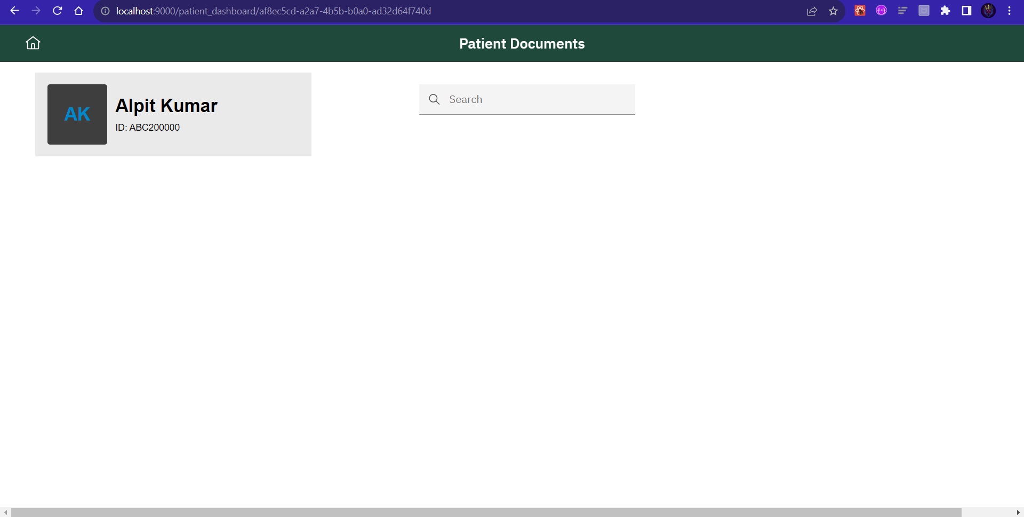Open the browser profile avatar menu

pos(989,11)
